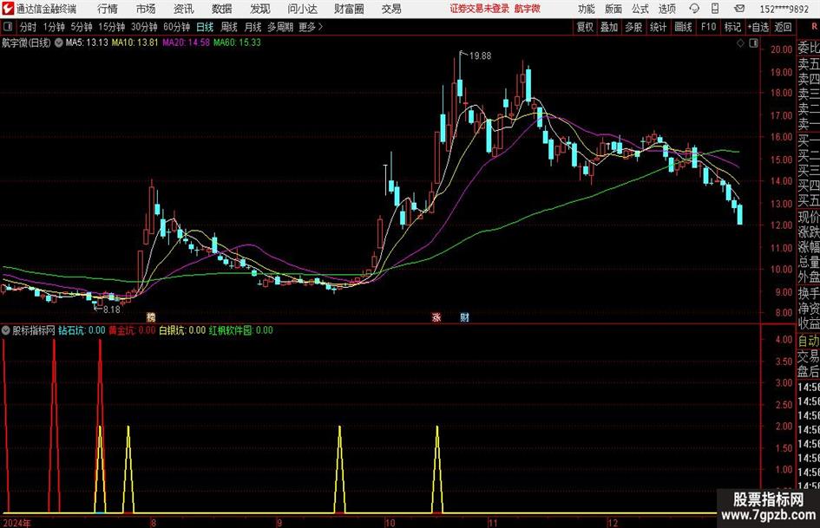This screenshot has width=820, height=528.
Task: Click the 航宇微 stock name in title
Action: [528, 9]
